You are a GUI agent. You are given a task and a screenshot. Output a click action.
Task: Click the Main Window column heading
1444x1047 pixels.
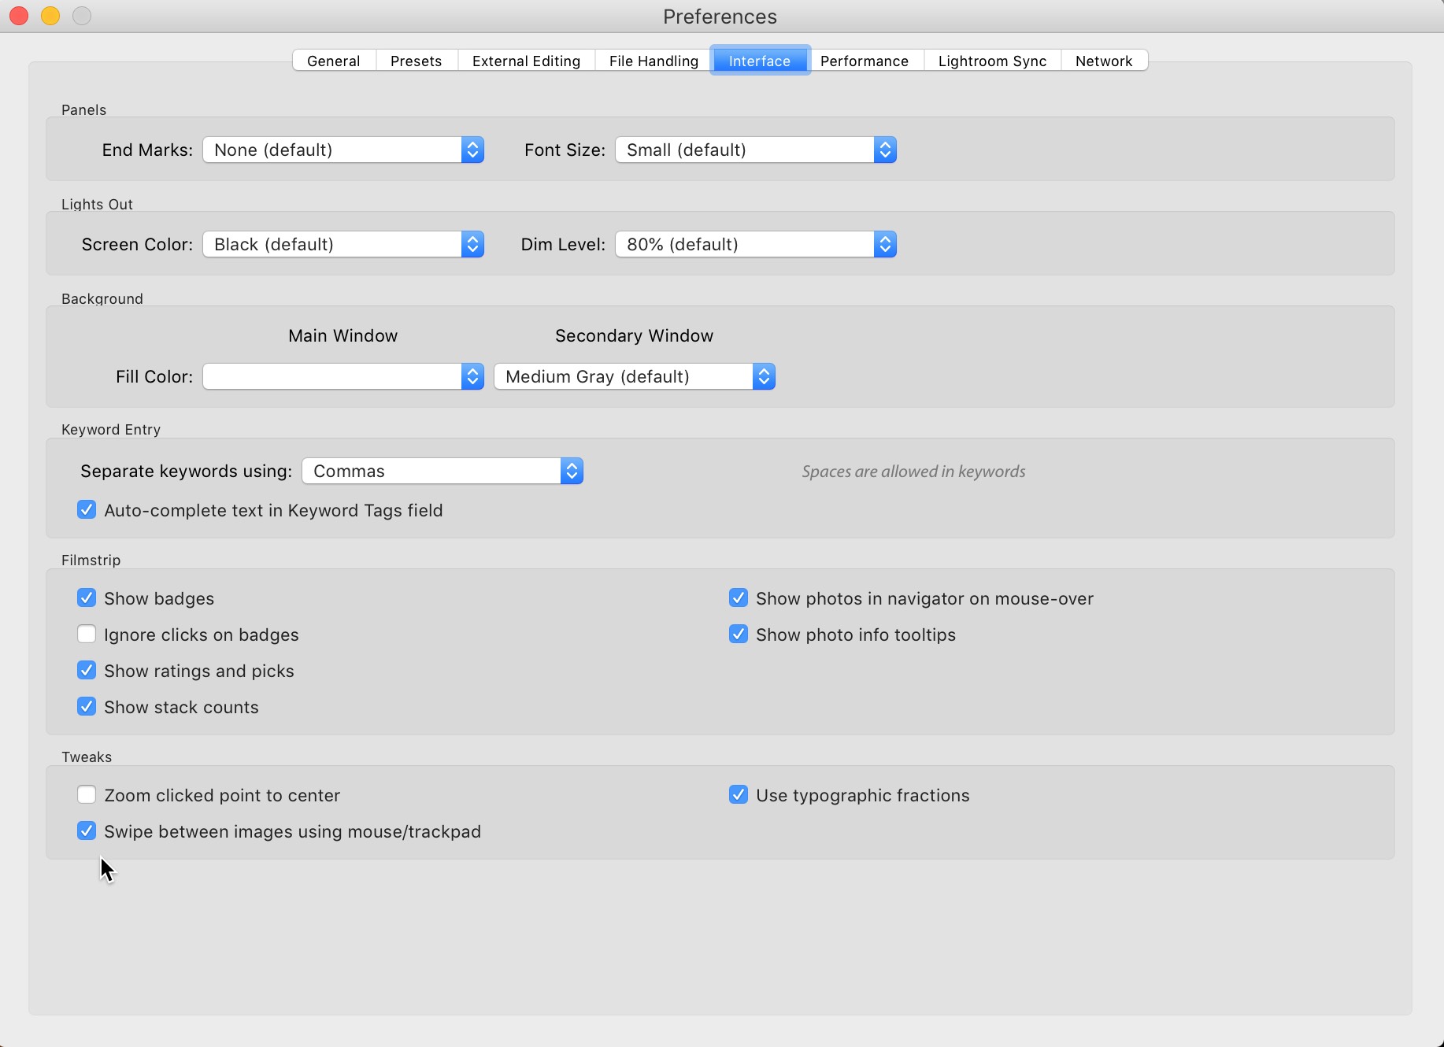pyautogui.click(x=343, y=335)
